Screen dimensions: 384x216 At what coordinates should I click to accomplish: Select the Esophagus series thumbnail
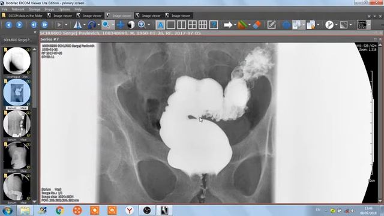point(17,61)
